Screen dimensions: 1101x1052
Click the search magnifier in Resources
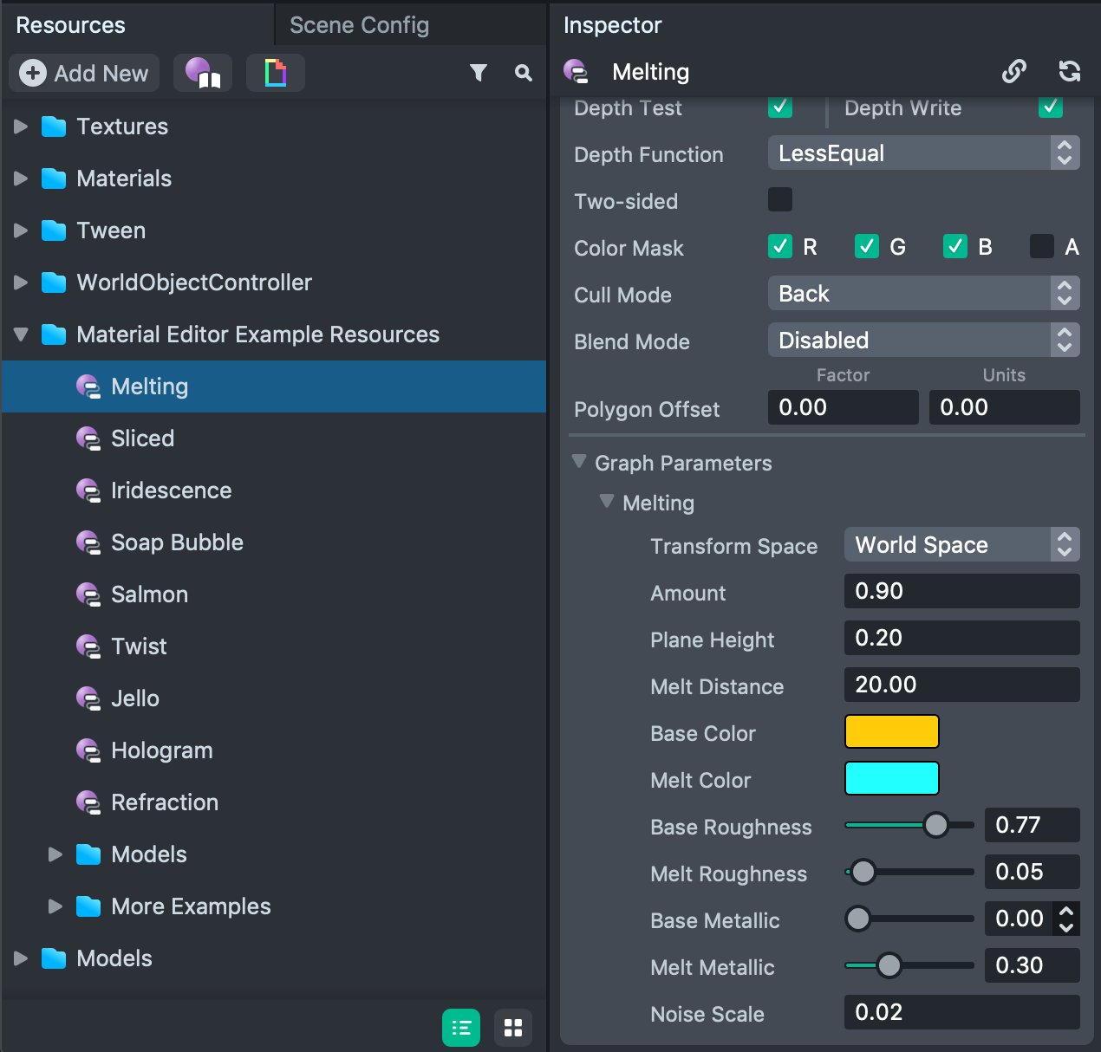523,73
